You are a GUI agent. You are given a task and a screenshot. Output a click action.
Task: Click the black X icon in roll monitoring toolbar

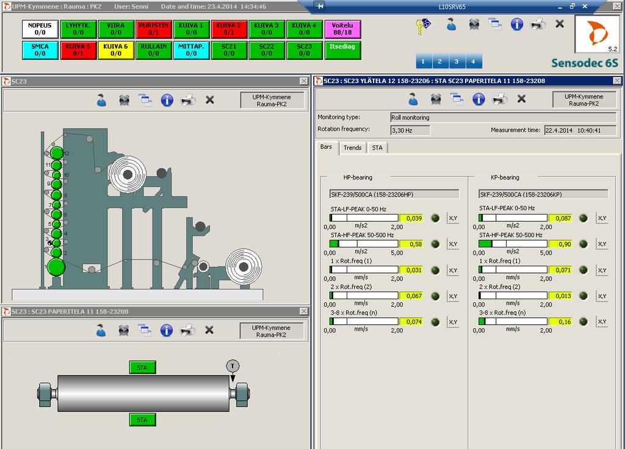[521, 98]
